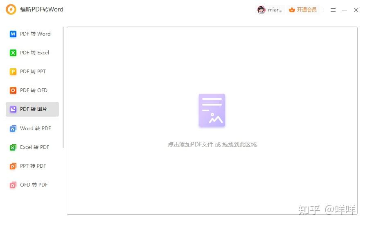Select the Excel 转 PDF menu item
The image size is (365, 225).
click(32, 147)
